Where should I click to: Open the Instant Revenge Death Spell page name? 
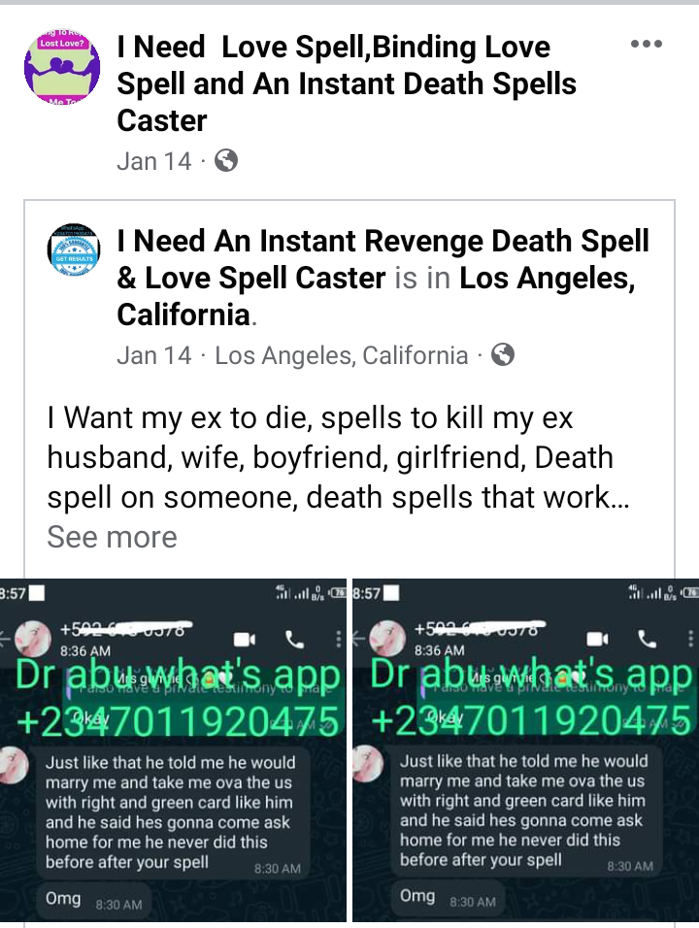[383, 259]
